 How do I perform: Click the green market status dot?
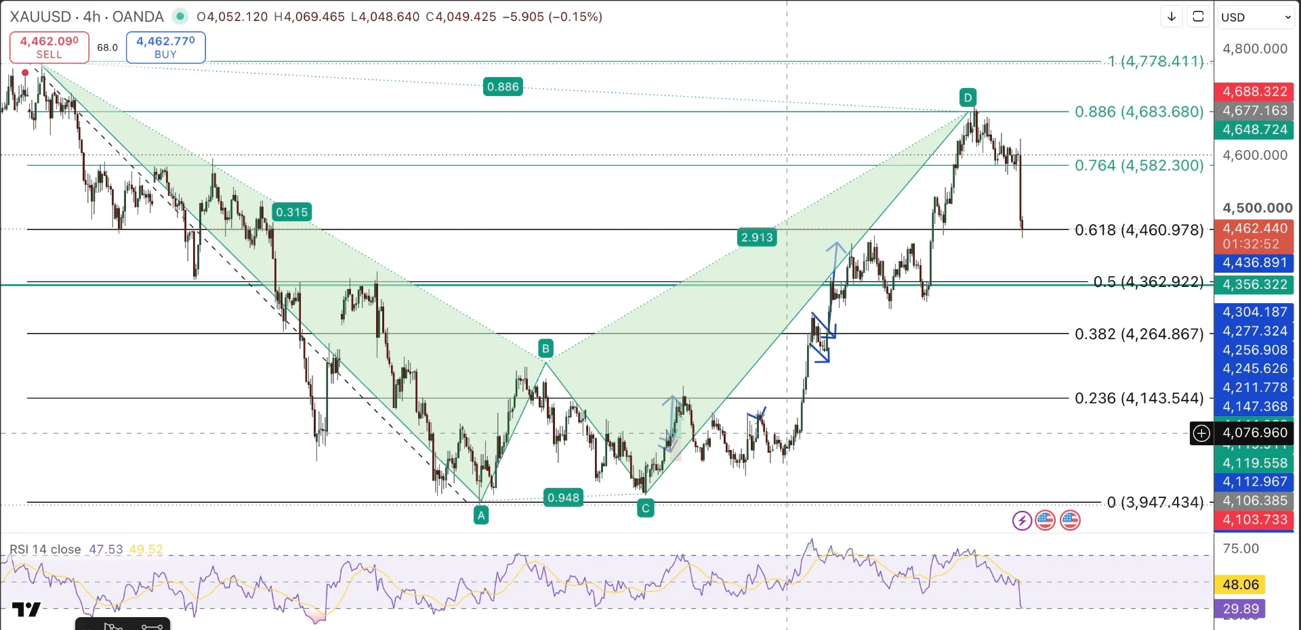[x=180, y=16]
